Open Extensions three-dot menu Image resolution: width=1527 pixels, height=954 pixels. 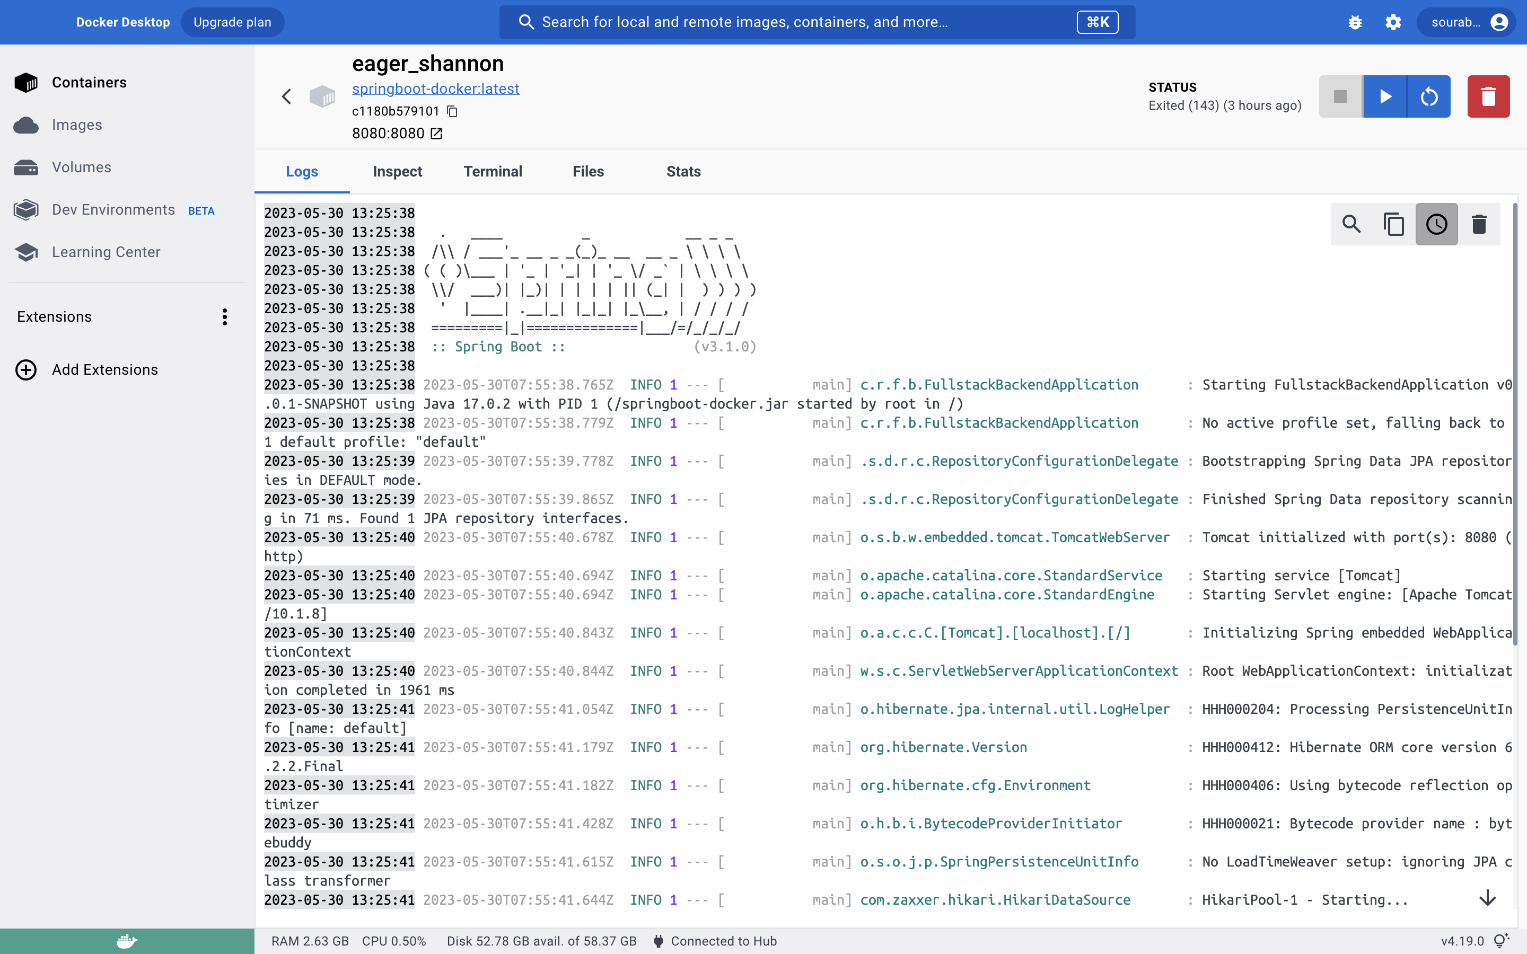coord(224,317)
